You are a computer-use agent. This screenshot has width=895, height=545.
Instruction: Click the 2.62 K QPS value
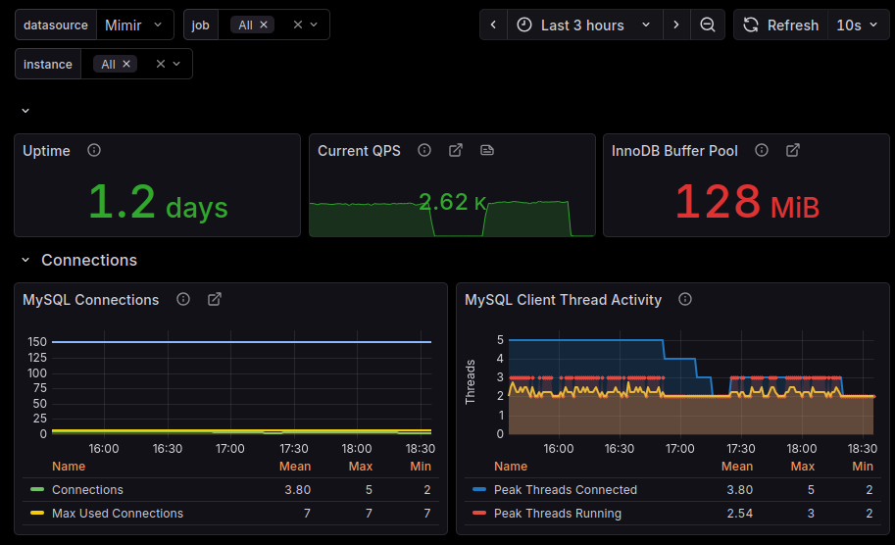pyautogui.click(x=453, y=202)
